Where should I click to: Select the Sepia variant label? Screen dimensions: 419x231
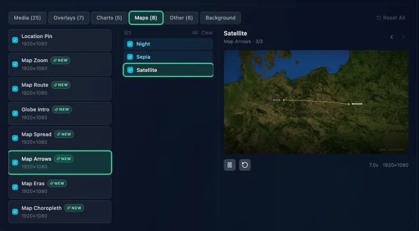[143, 57]
